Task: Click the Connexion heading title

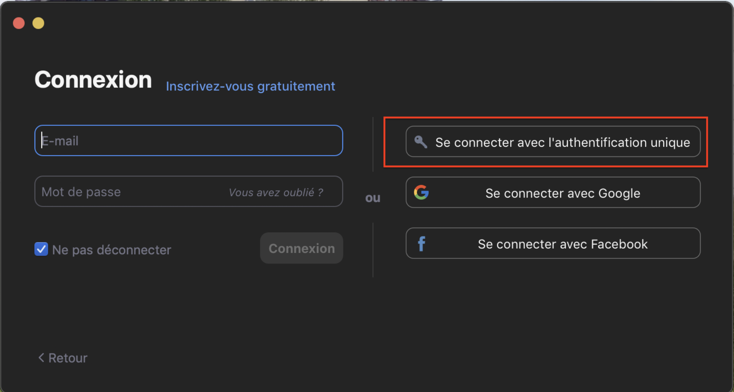Action: (93, 80)
